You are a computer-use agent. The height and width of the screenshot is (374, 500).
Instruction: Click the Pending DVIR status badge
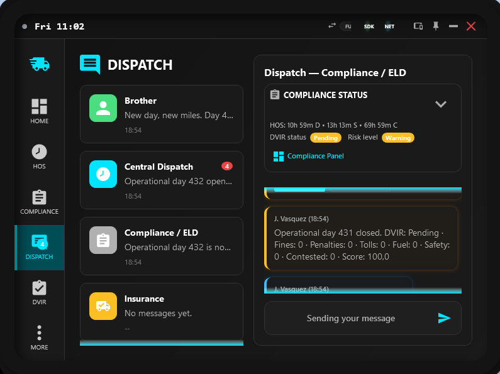click(x=326, y=138)
